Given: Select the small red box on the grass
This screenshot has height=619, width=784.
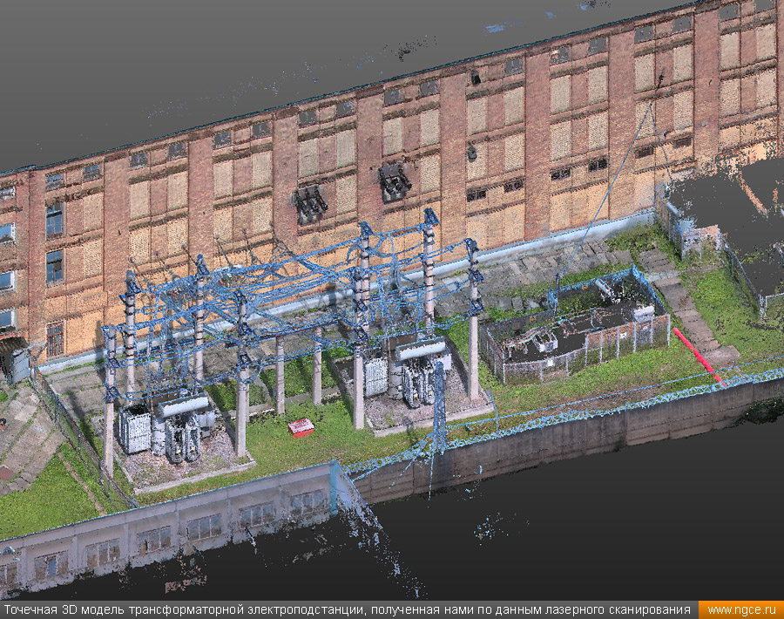Looking at the screenshot, I should pyautogui.click(x=301, y=427).
